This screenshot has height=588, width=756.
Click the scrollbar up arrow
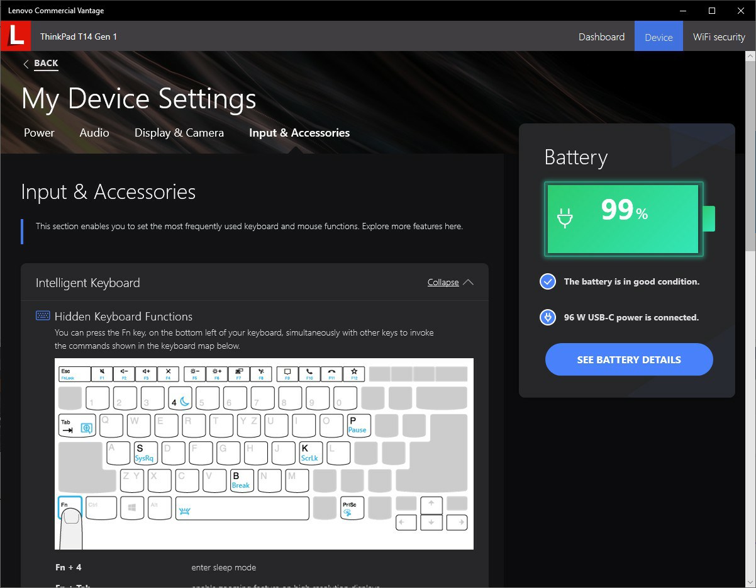(x=750, y=56)
